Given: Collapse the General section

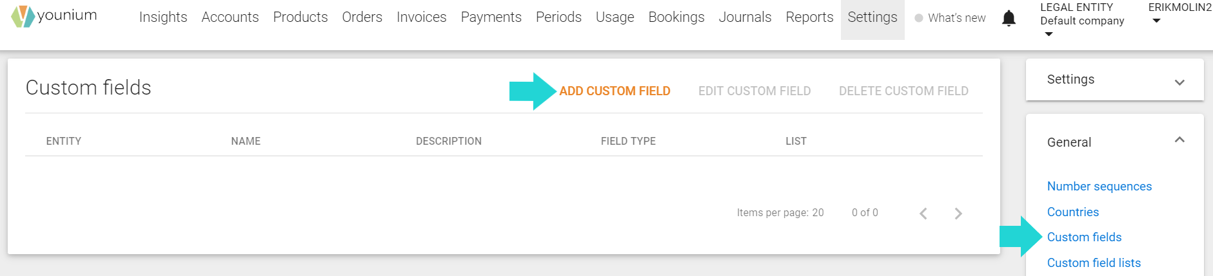Looking at the screenshot, I should pos(1179,140).
